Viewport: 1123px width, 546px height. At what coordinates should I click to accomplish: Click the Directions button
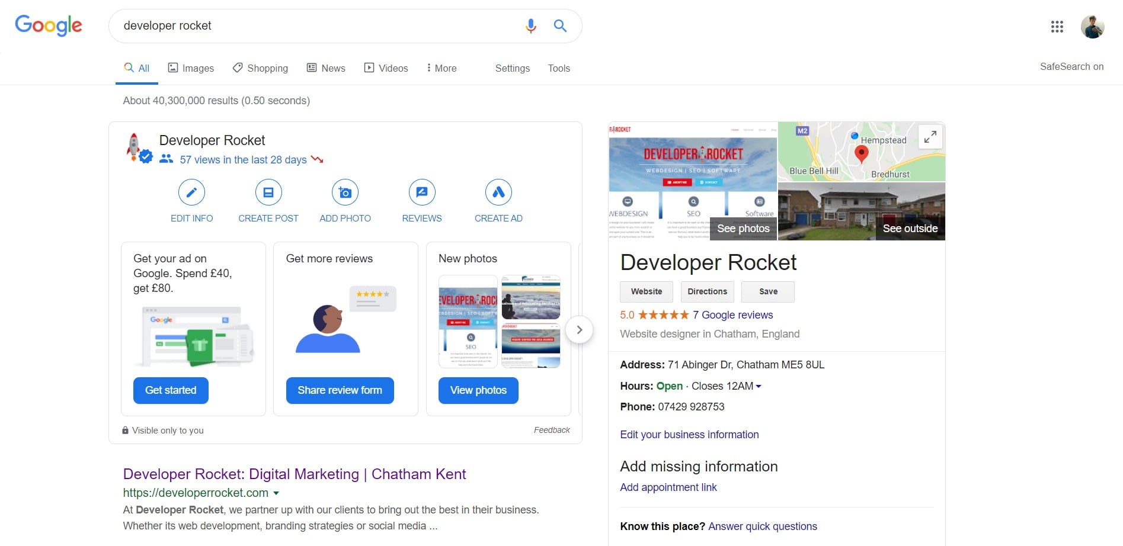tap(708, 291)
